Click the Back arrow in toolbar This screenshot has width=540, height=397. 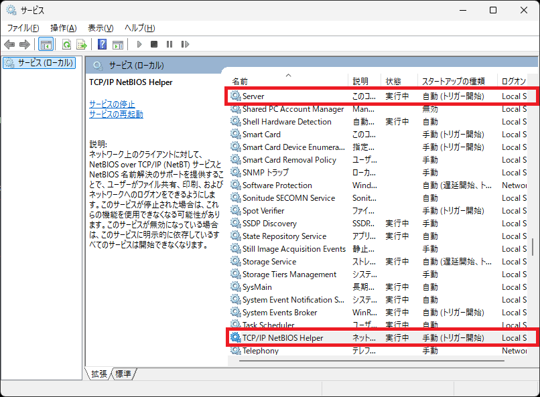pyautogui.click(x=9, y=45)
